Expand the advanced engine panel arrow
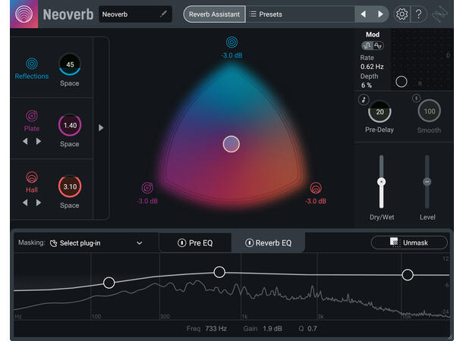Viewport: 463px width, 341px height. click(101, 128)
